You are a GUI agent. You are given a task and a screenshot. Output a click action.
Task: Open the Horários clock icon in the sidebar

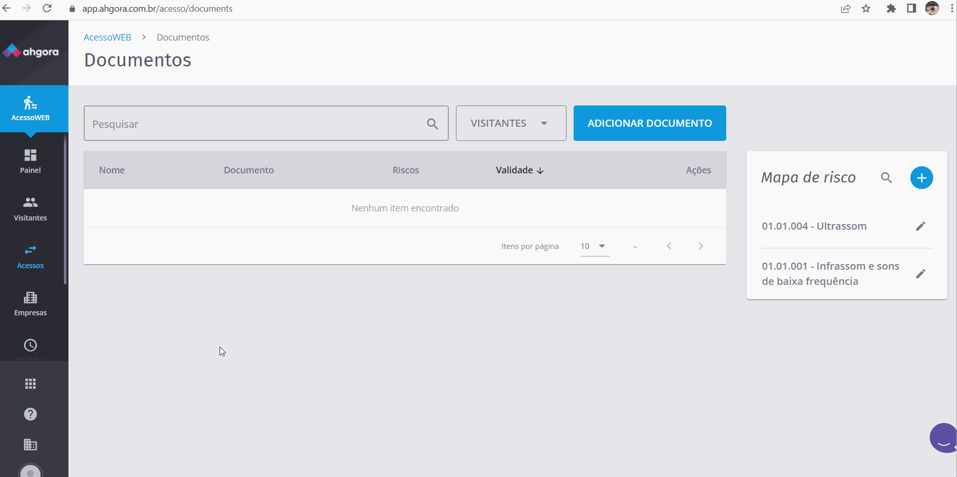[30, 345]
